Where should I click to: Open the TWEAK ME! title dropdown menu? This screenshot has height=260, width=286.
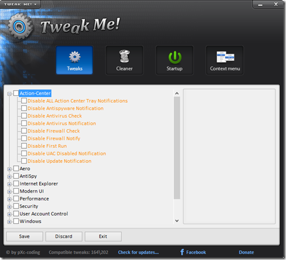pos(20,4)
